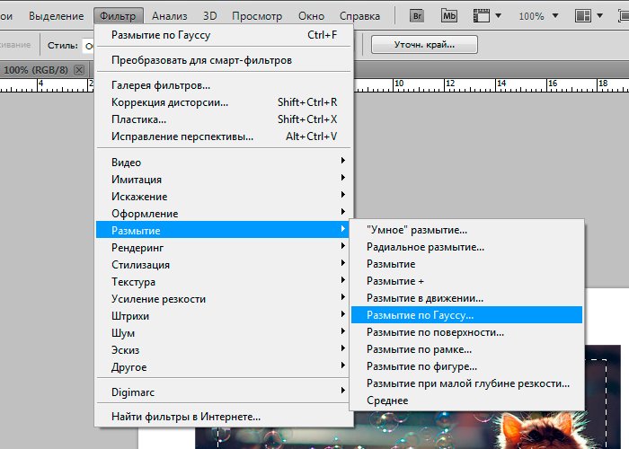Click Пластика... menu entry

(138, 119)
